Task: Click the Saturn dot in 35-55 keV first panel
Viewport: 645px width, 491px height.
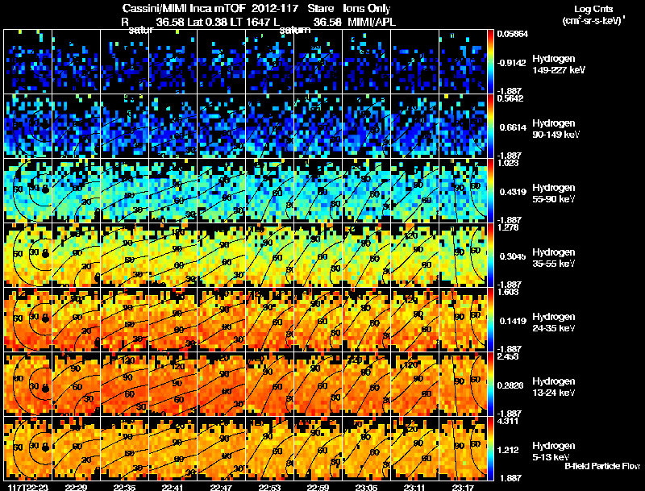Action: (46, 254)
